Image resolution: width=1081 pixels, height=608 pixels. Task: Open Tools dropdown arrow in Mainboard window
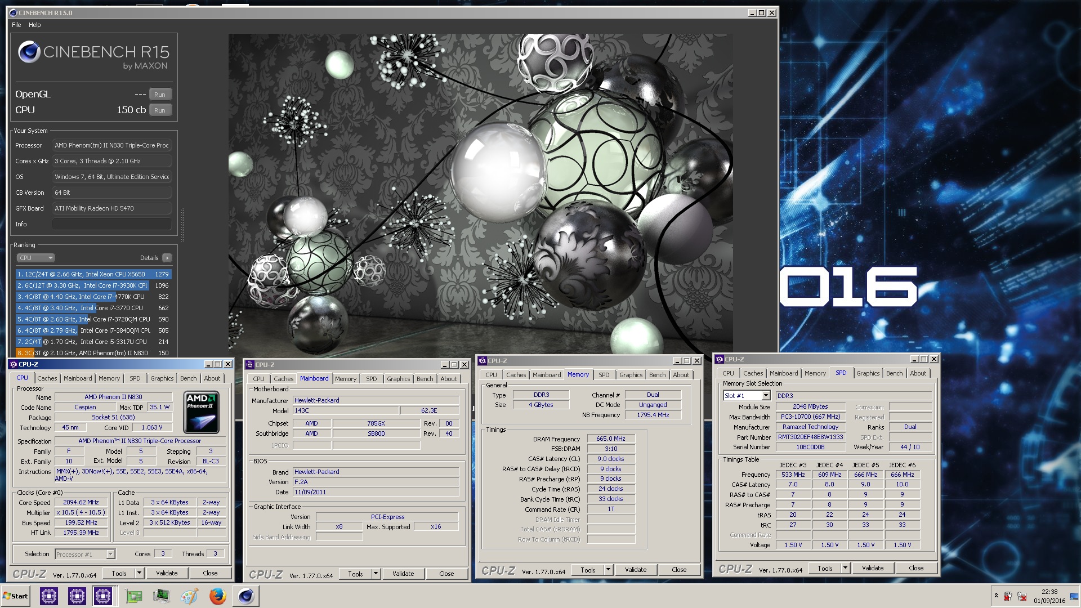coord(376,574)
